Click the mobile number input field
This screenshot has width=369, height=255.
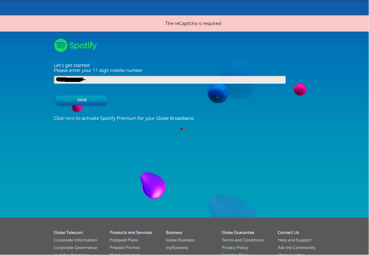169,80
